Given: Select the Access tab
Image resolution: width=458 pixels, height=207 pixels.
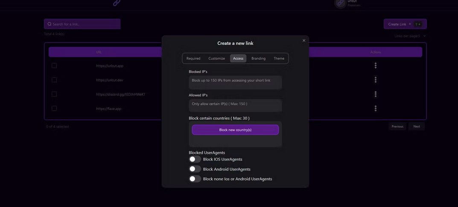Looking at the screenshot, I should coord(238,58).
